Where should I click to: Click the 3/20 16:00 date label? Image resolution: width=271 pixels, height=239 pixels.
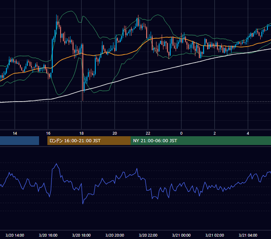point(48,235)
